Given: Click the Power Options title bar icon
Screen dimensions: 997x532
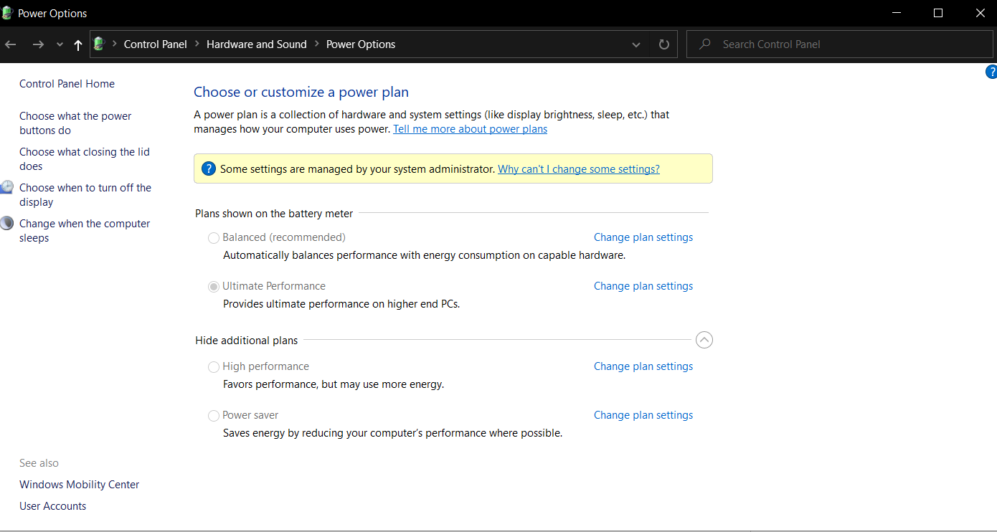Looking at the screenshot, I should click(x=7, y=13).
